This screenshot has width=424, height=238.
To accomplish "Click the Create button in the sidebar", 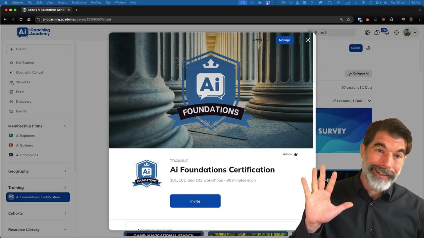I will point(38,49).
